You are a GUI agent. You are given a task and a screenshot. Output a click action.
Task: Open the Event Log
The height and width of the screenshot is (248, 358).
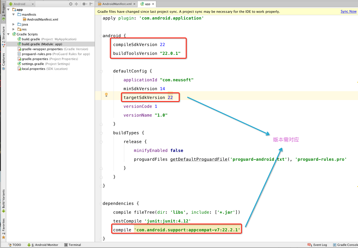click(317, 245)
